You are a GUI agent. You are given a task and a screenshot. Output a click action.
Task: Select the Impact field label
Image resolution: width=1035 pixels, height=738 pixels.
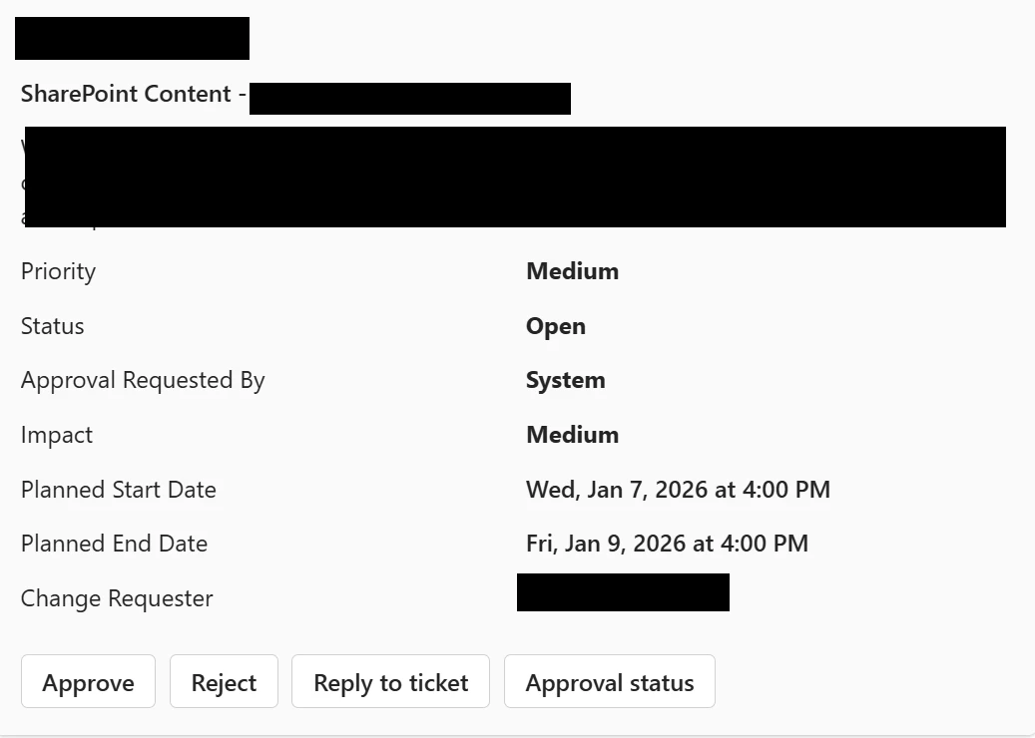(x=56, y=435)
